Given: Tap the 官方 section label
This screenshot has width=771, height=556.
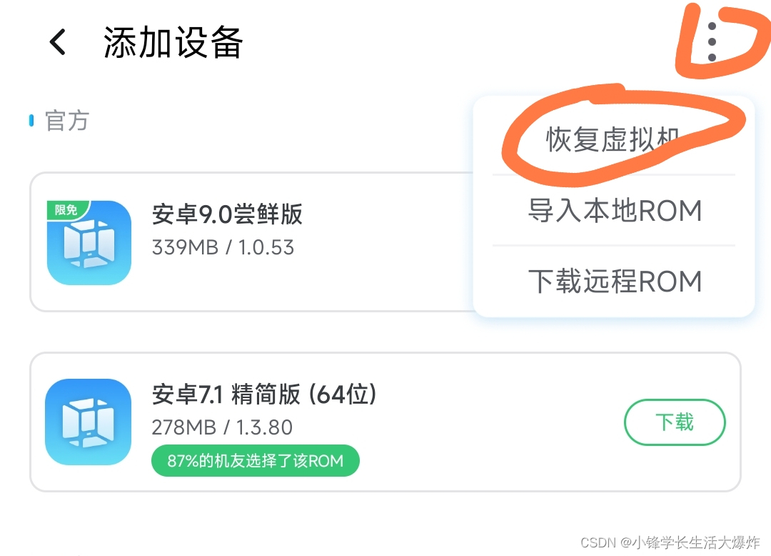Looking at the screenshot, I should tap(66, 120).
